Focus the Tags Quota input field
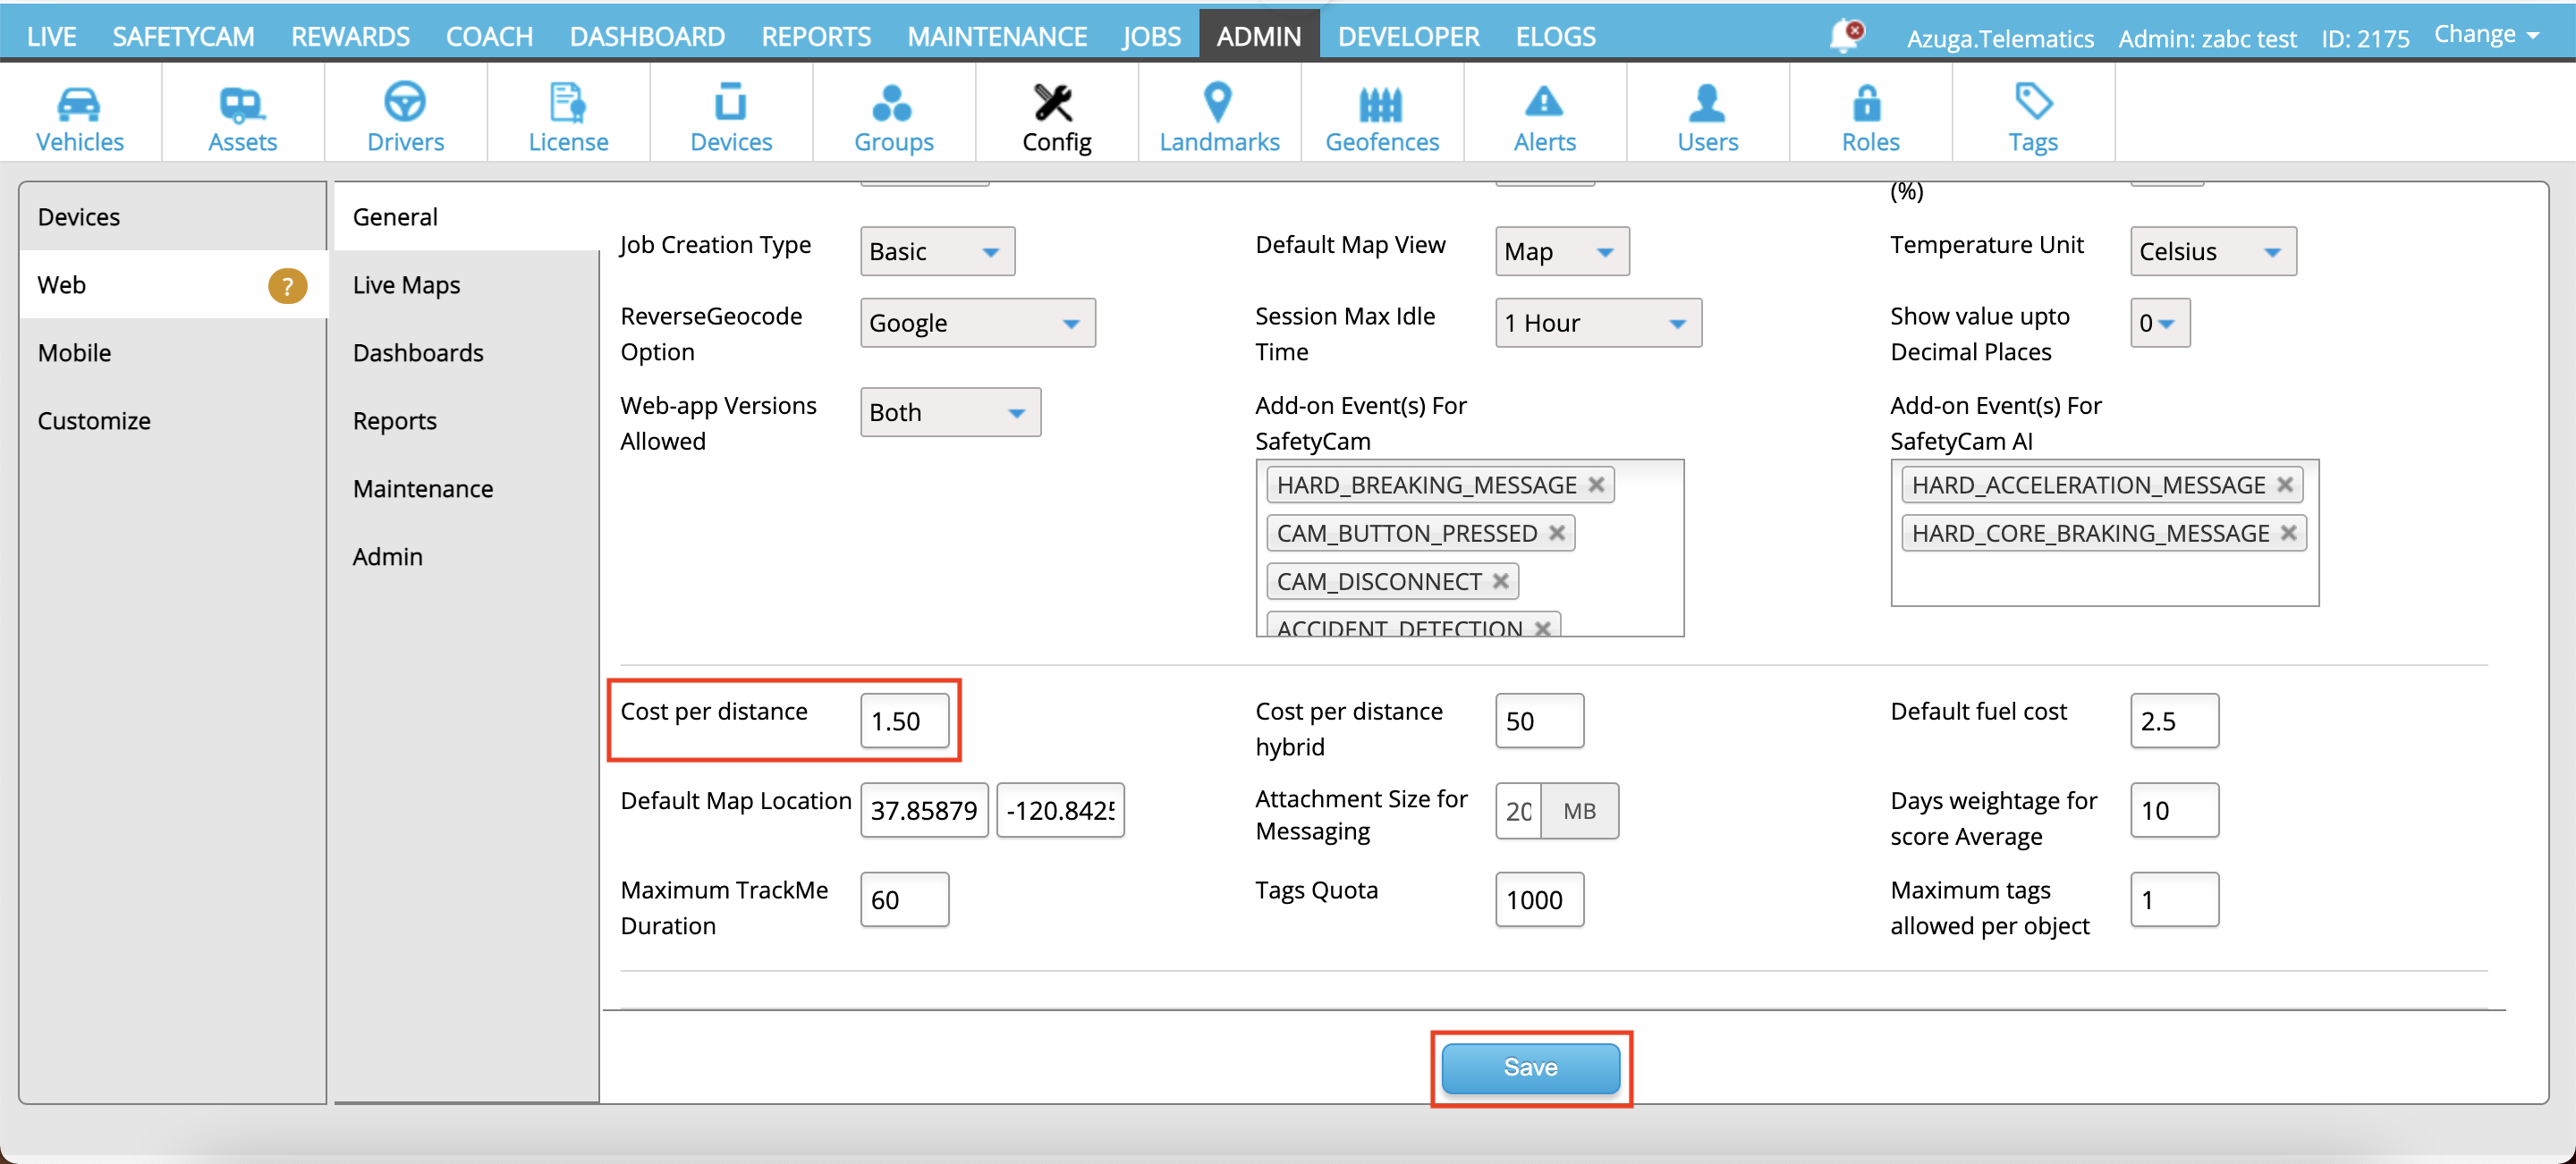The height and width of the screenshot is (1164, 2576). pos(1538,900)
